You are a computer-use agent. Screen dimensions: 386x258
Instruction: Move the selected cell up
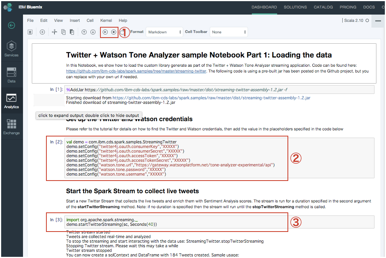[x=84, y=32]
